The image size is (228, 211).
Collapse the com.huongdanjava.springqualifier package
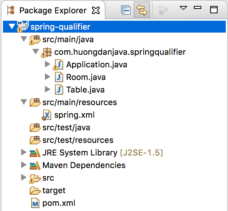click(x=36, y=52)
